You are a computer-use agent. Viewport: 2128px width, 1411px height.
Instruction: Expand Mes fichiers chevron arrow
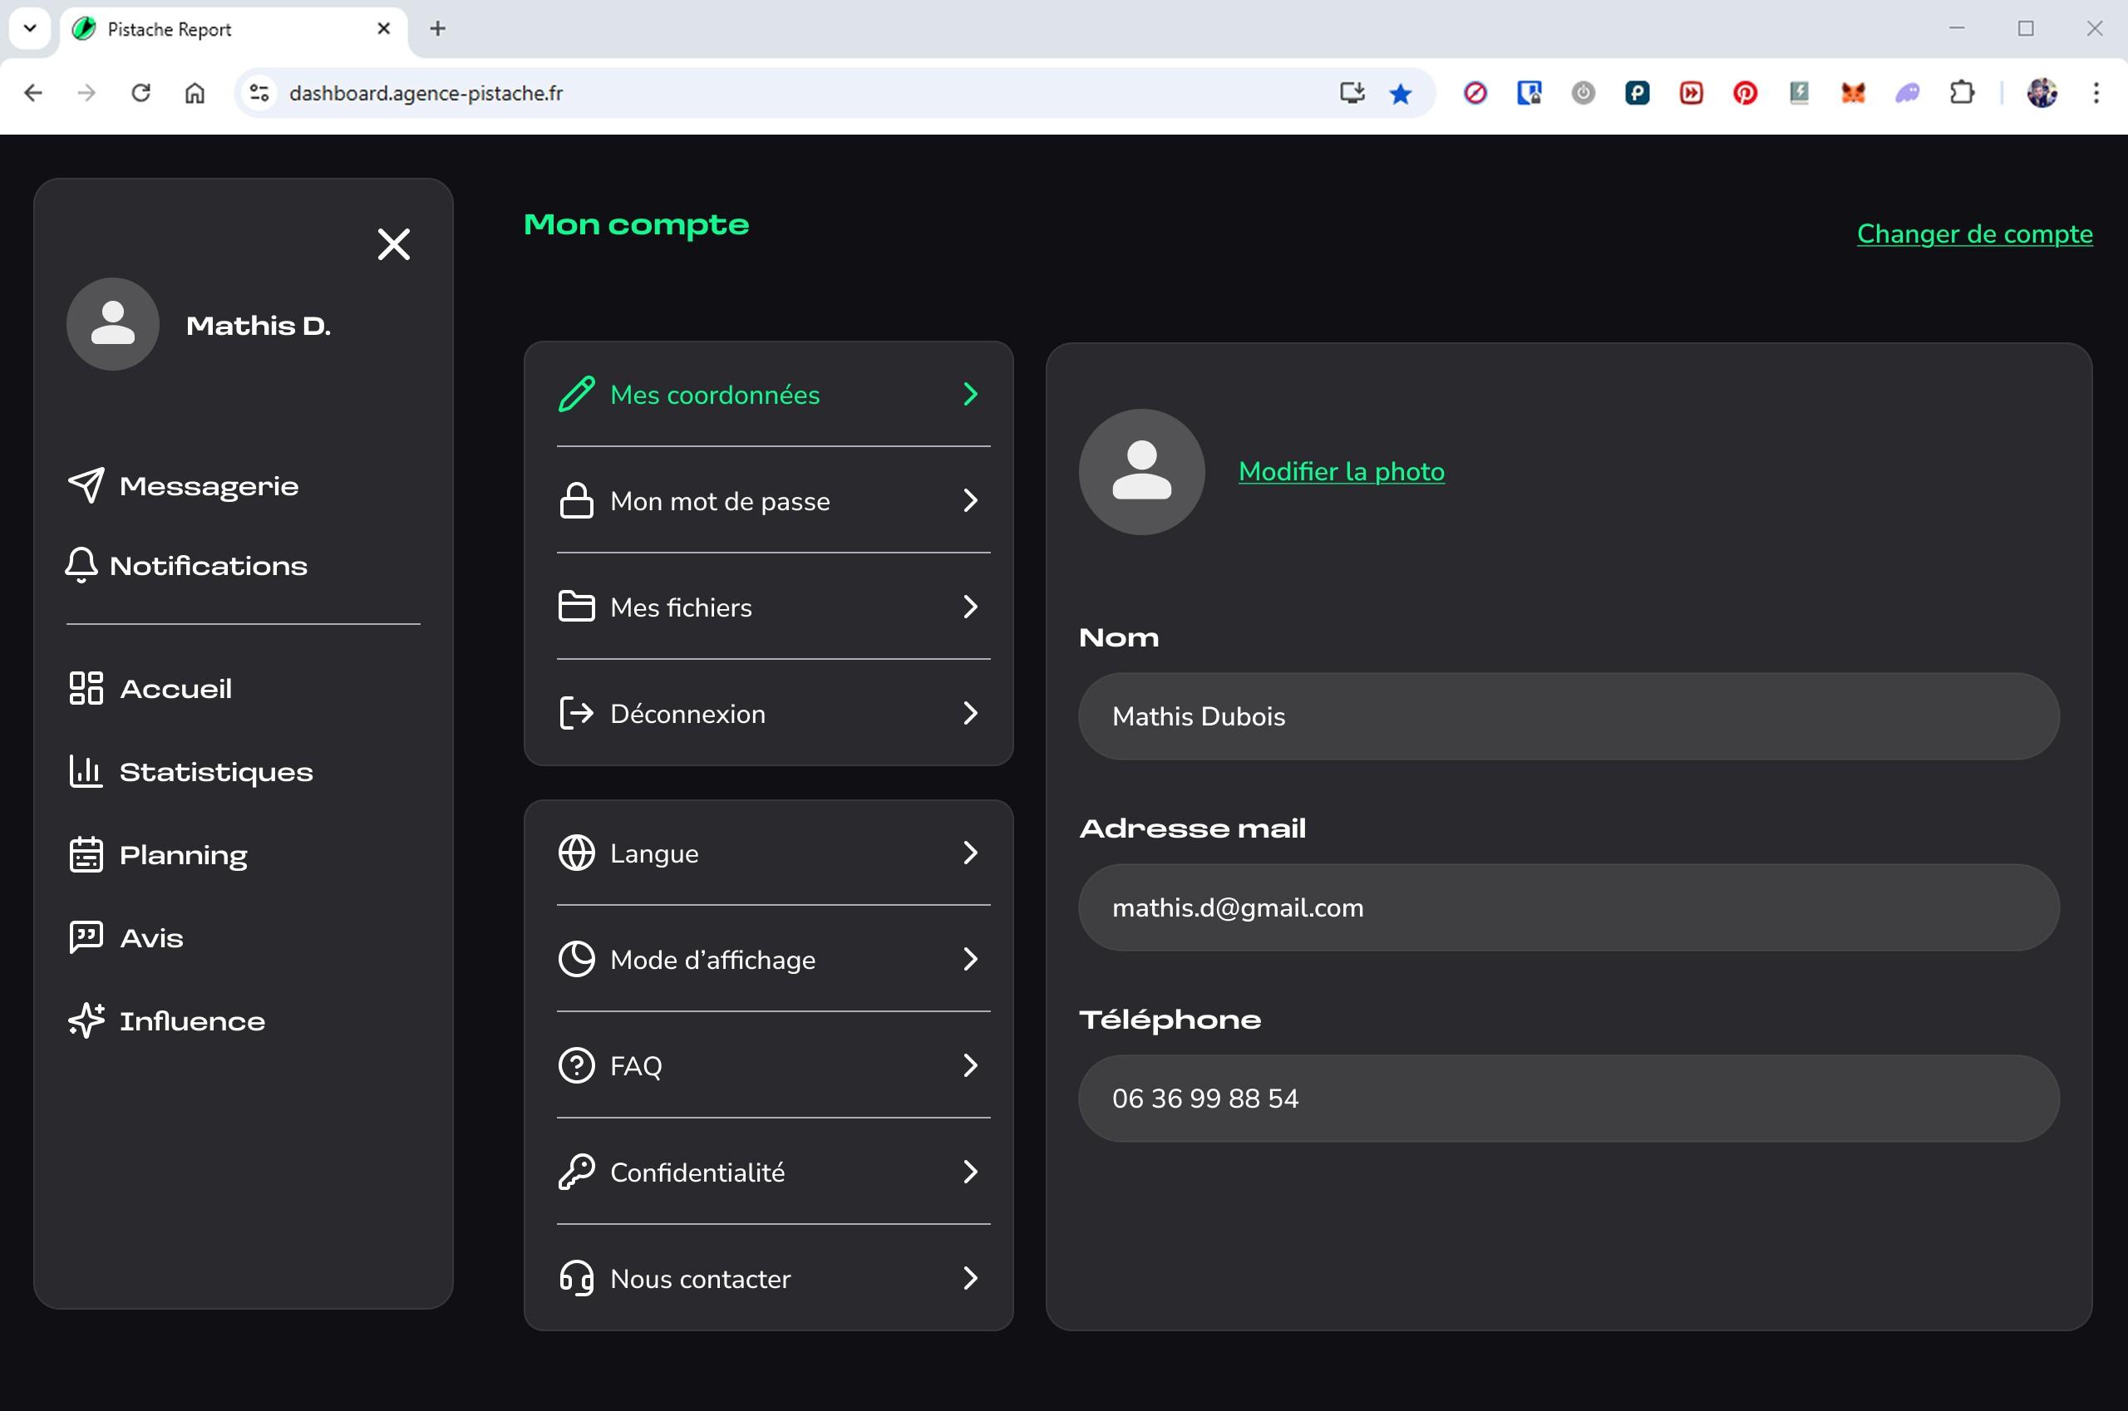[x=969, y=607]
